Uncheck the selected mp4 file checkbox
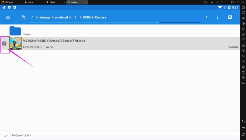Screen dimensions: 246x140 pos(4,44)
